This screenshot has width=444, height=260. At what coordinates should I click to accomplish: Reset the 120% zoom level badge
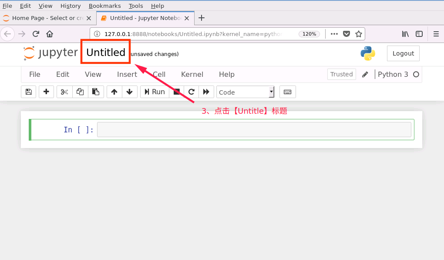coord(309,34)
